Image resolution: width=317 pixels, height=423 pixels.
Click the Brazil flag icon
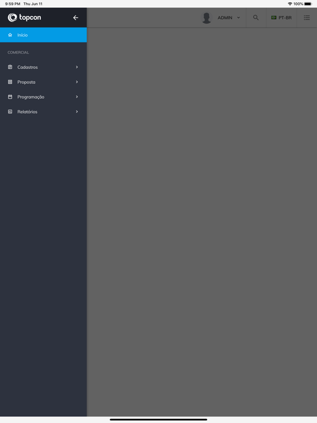point(274,18)
